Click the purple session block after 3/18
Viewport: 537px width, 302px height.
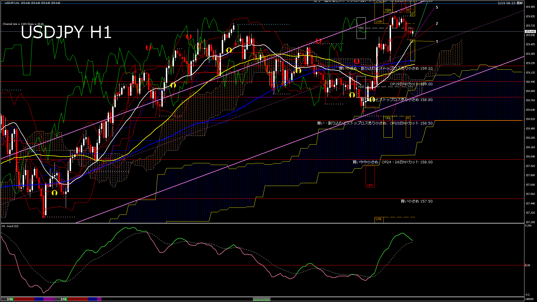pyautogui.click(x=49, y=299)
